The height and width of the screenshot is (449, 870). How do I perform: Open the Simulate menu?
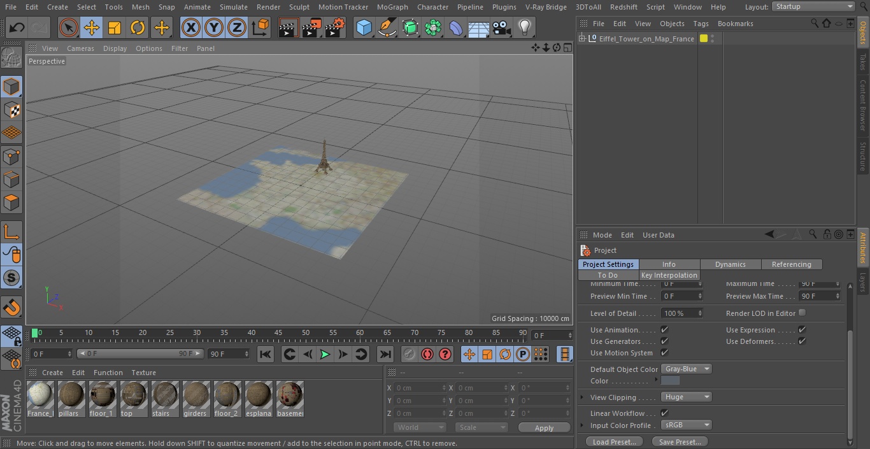[233, 7]
